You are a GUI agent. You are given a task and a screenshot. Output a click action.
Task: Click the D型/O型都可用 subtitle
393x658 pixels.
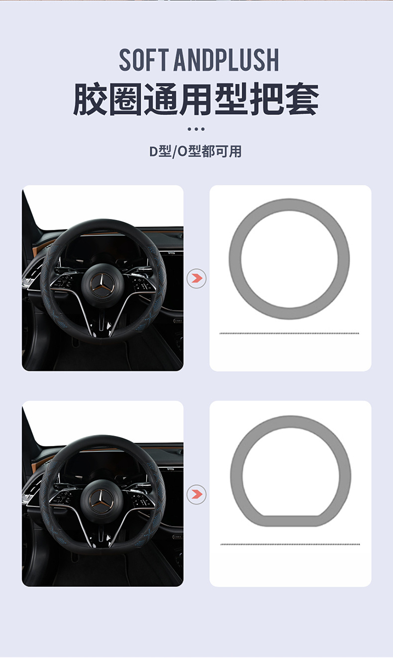click(196, 151)
